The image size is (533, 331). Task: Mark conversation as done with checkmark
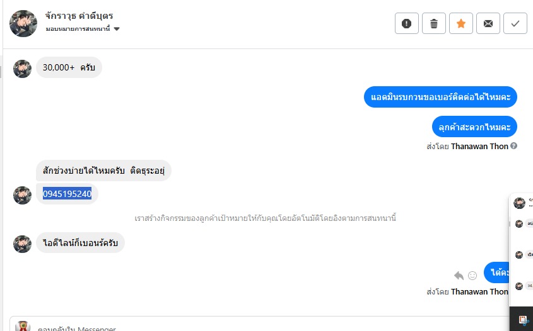515,23
